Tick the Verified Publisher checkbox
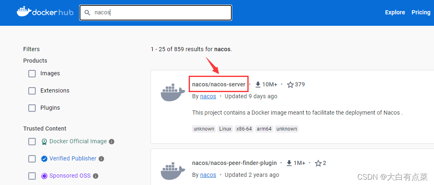This screenshot has height=185, width=434. pos(32,159)
